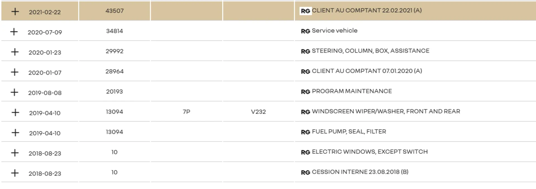The width and height of the screenshot is (536, 189).
Task: Select the CLIENT AU COMPTANT 22.02.2021 description
Action: click(367, 10)
